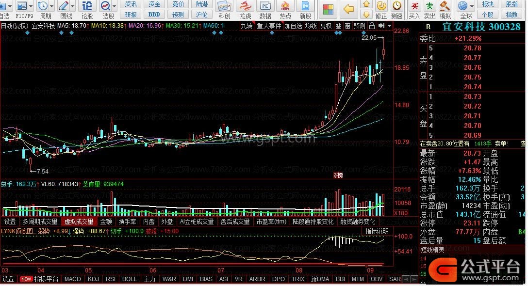Click the jump-to-end arrow icon on chart bar
Image resolution: width=528 pixels, height=286 pixels.
pyautogui.click(x=381, y=26)
